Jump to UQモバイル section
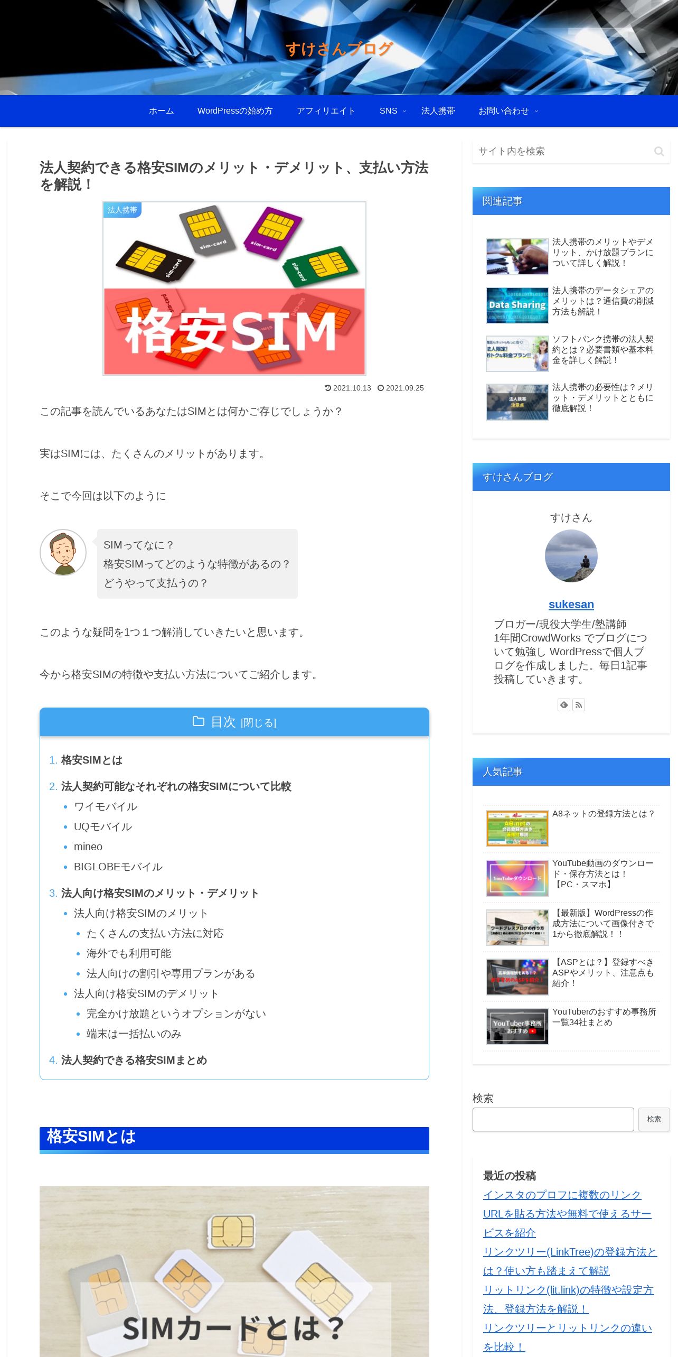 click(x=103, y=826)
